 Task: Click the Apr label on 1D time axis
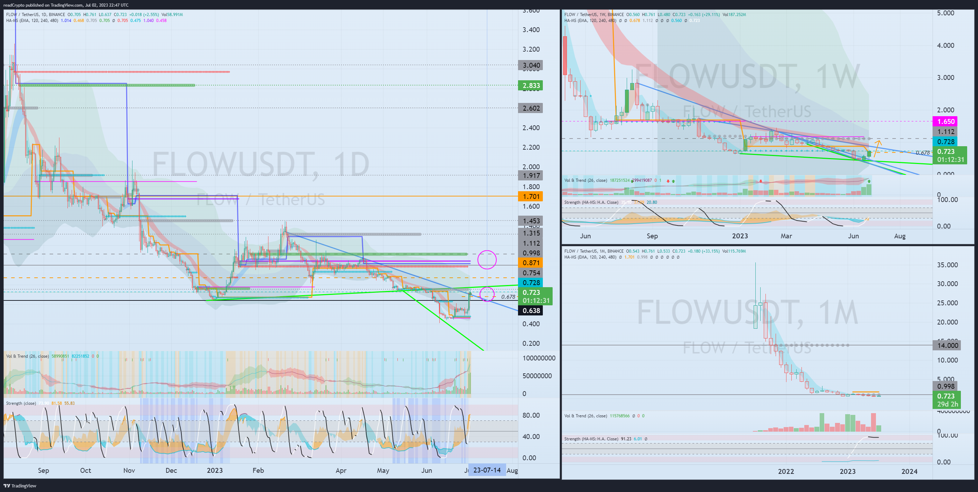(x=341, y=470)
